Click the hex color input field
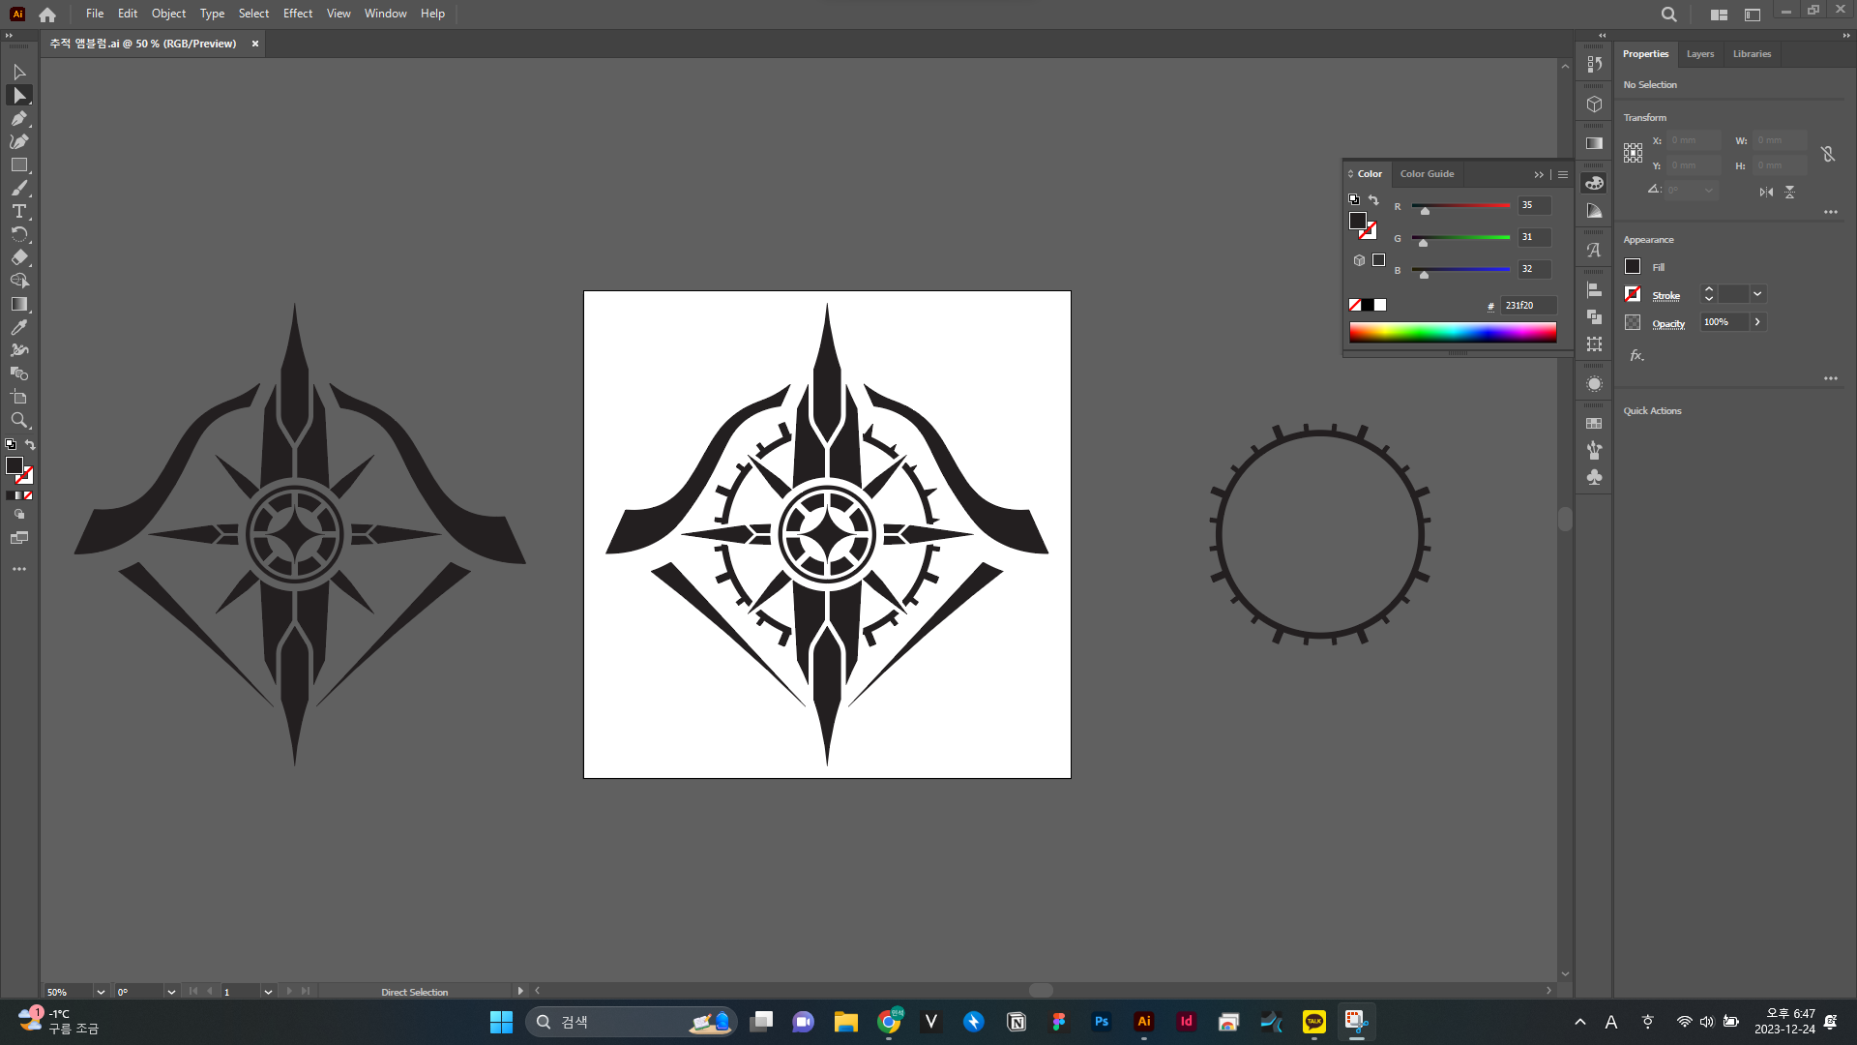The image size is (1857, 1045). 1527,306
